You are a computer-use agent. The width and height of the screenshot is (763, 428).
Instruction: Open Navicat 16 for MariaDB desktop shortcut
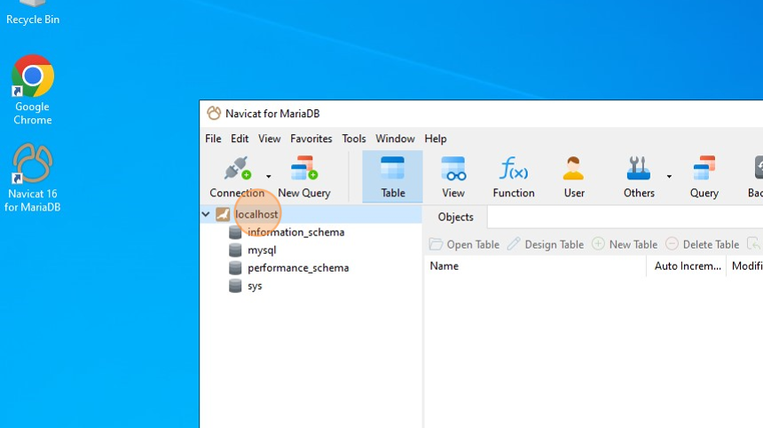(x=33, y=178)
